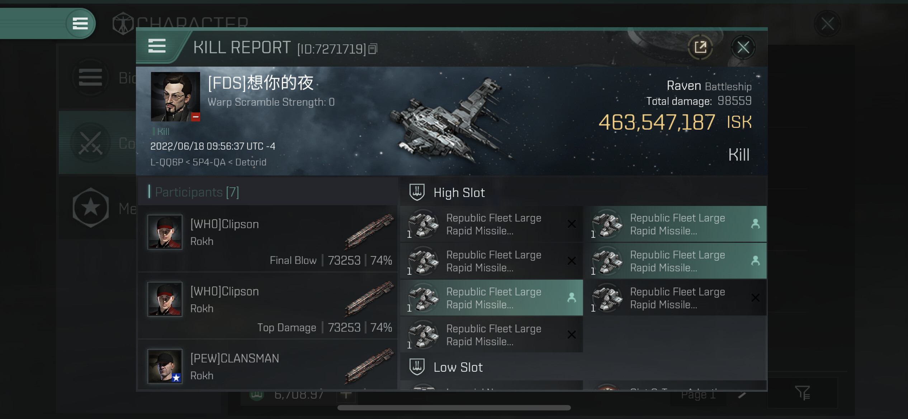
Task: Click the High Slot section icon
Action: pyautogui.click(x=417, y=193)
